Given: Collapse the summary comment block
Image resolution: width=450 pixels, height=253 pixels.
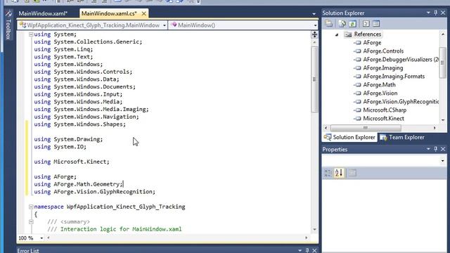Looking at the screenshot, I should click(x=31, y=222).
